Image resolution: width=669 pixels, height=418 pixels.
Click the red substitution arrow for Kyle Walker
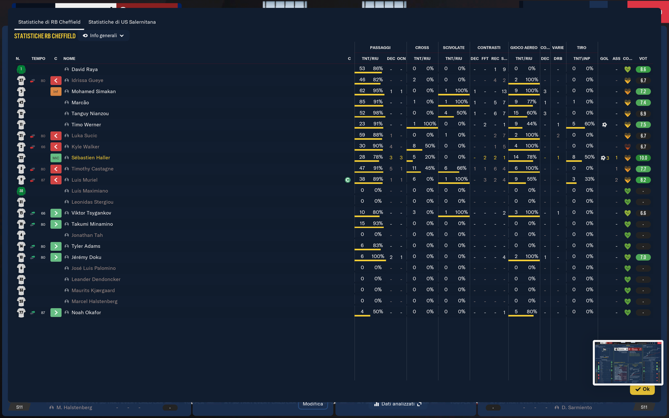(x=56, y=147)
